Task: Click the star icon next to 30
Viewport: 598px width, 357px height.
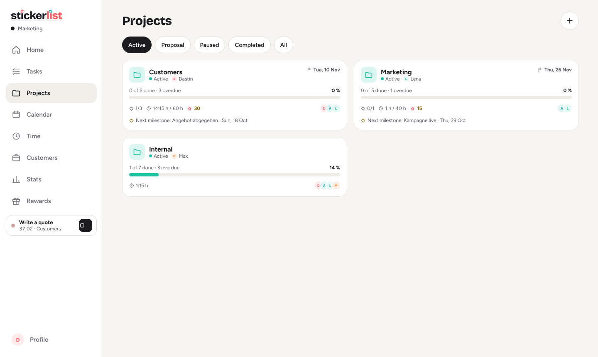Action: click(x=189, y=108)
